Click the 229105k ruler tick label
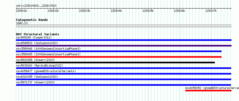The image size is (239, 101). [x=148, y=11]
